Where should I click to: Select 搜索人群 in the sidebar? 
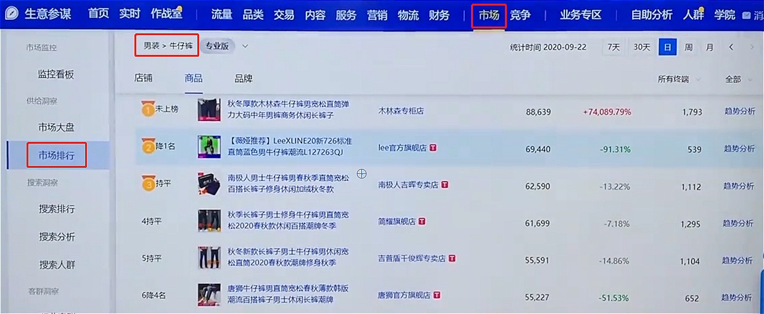57,264
